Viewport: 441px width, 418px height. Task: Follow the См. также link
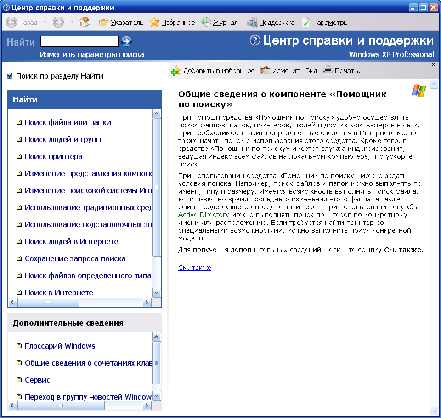pos(195,268)
